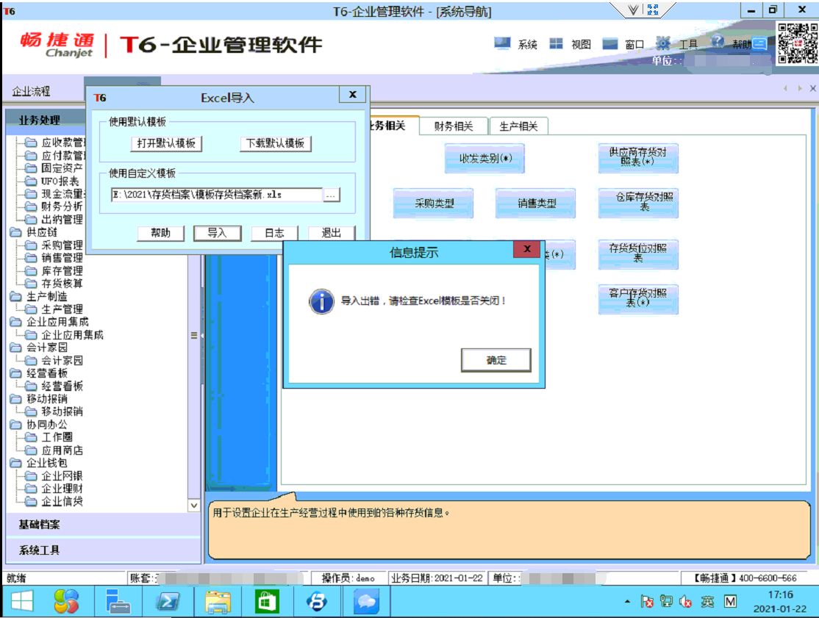819x618 pixels.
Task: Launch the colorful clover app in taskbar
Action: click(66, 602)
